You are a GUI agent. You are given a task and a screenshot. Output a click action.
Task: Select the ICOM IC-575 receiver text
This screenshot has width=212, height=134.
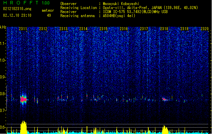tap(135, 12)
